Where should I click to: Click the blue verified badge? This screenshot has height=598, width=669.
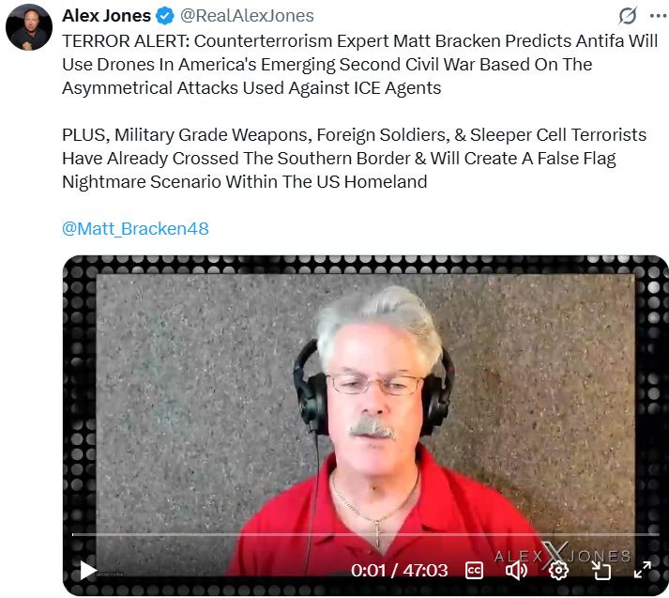165,16
